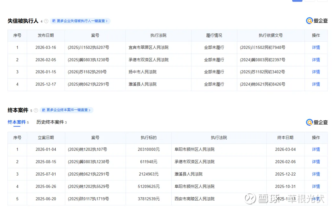Open 详情 for 2124963元 终本 case
The width and height of the screenshot is (334, 209).
(x=316, y=174)
